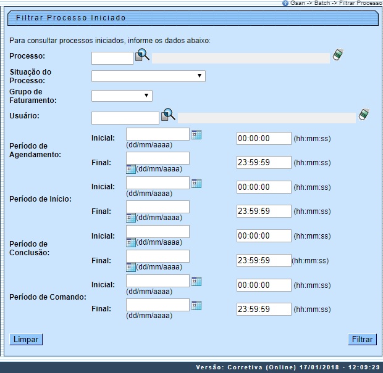
Task: Focus the Usuário input field
Action: click(125, 118)
